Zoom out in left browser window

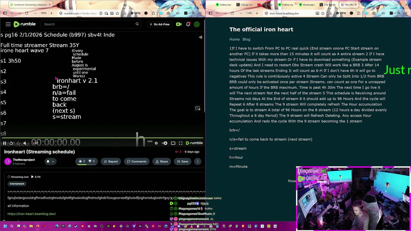(x=35, y=13)
